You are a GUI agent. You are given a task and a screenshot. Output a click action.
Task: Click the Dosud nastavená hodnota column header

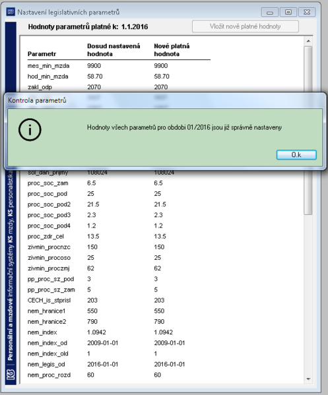click(114, 50)
